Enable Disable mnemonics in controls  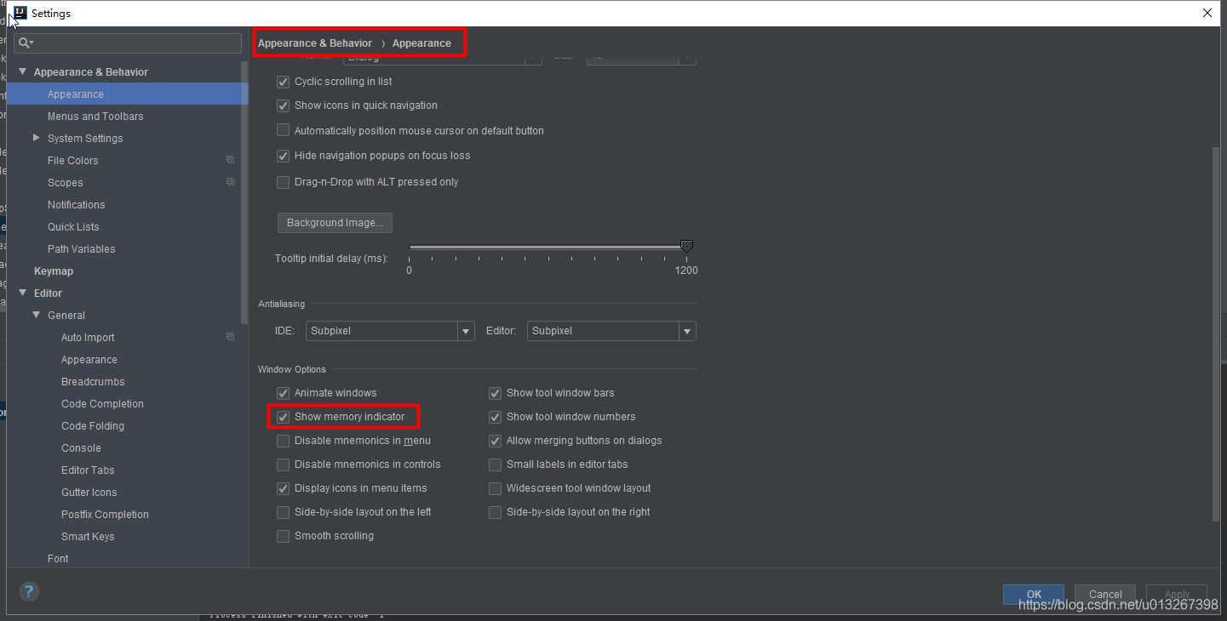[x=284, y=464]
